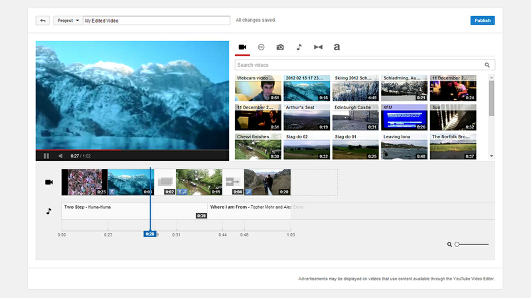Click the back arrow button

(43, 21)
